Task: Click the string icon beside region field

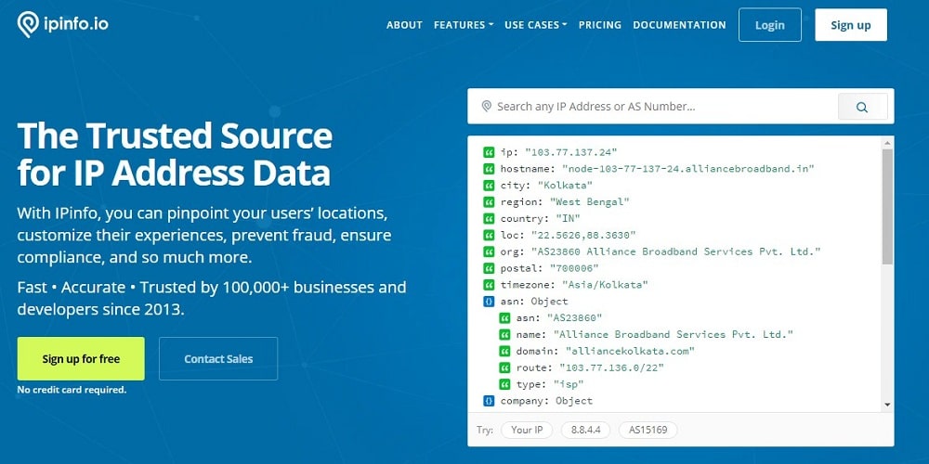Action: pyautogui.click(x=489, y=201)
